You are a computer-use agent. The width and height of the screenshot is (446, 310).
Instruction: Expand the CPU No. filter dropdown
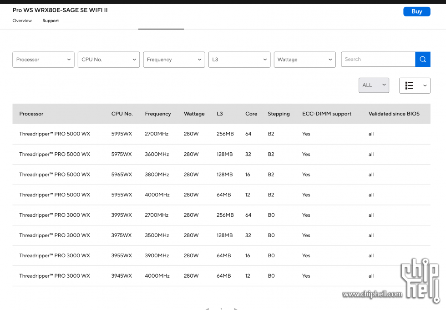pyautogui.click(x=109, y=60)
